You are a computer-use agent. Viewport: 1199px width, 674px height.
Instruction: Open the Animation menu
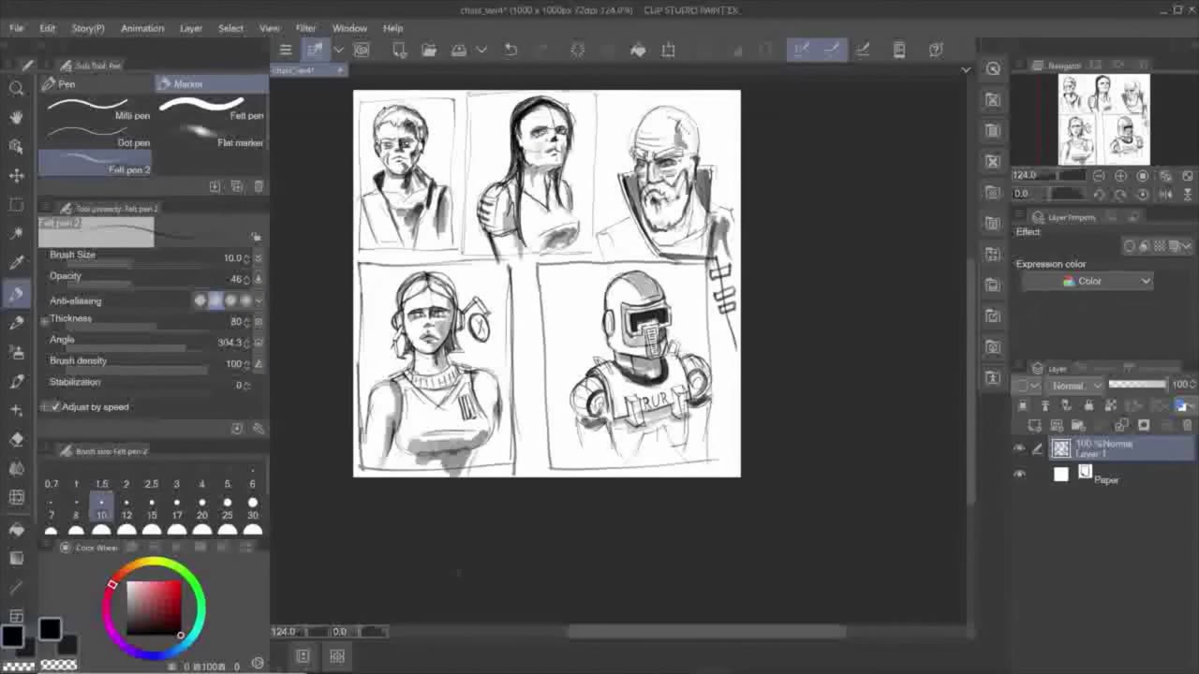(x=142, y=28)
